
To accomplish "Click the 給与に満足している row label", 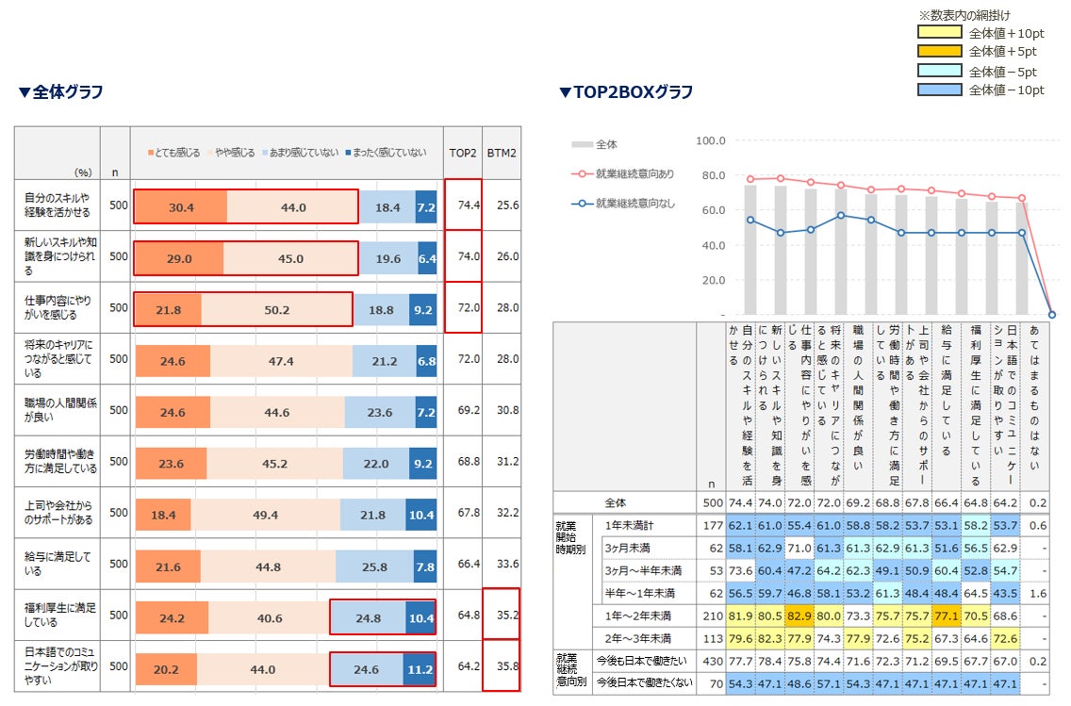I will click(x=58, y=564).
